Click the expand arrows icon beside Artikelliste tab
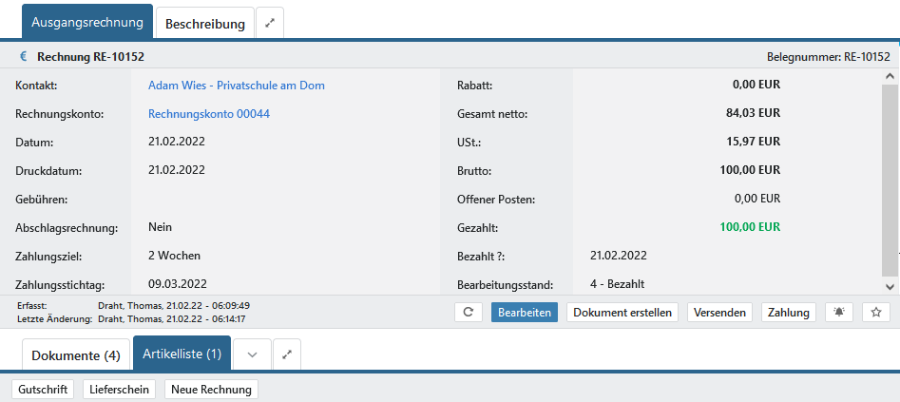 click(x=287, y=354)
